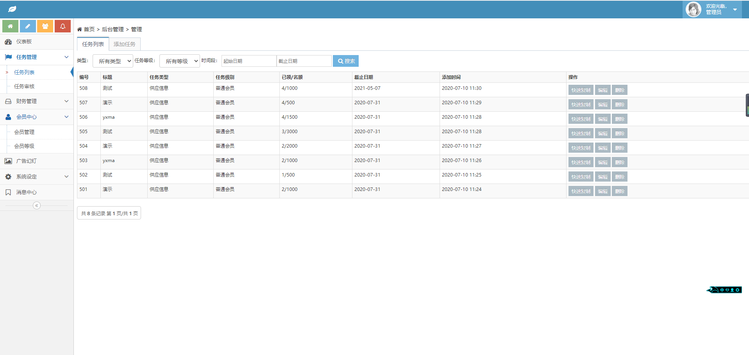The image size is (749, 355).
Task: Click 删除 button for task 508
Action: 620,90
